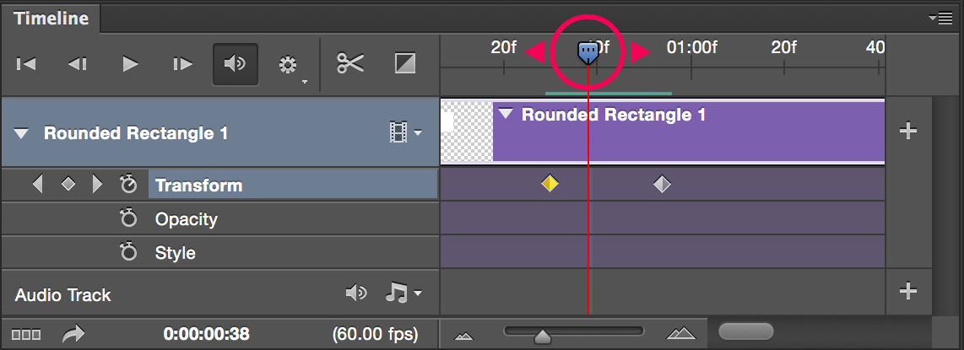Play the timeline animation

tap(130, 64)
